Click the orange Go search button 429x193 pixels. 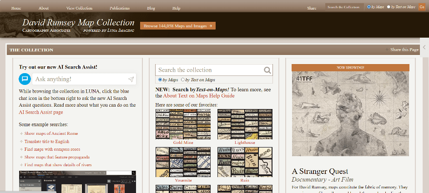(x=422, y=7)
